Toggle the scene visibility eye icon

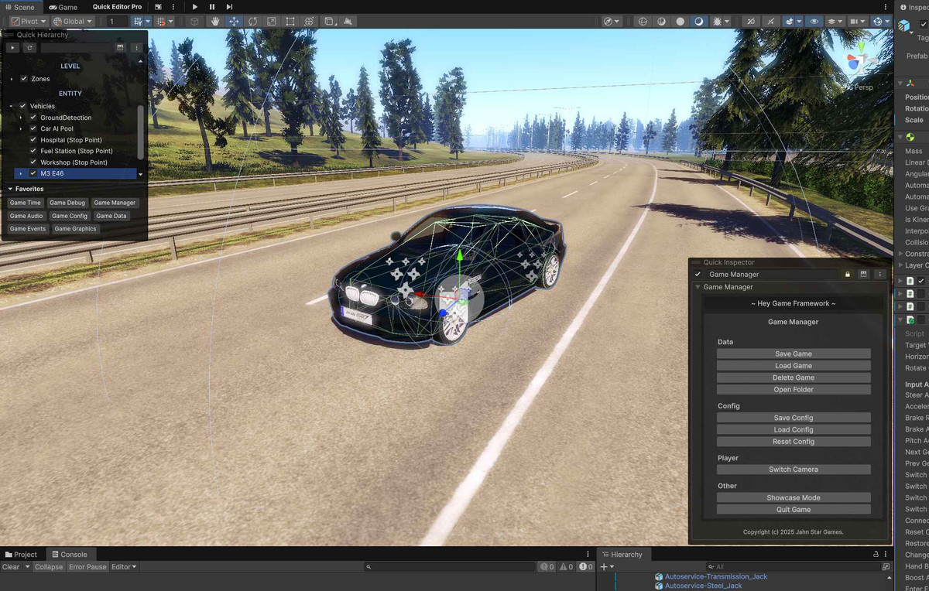815,21
